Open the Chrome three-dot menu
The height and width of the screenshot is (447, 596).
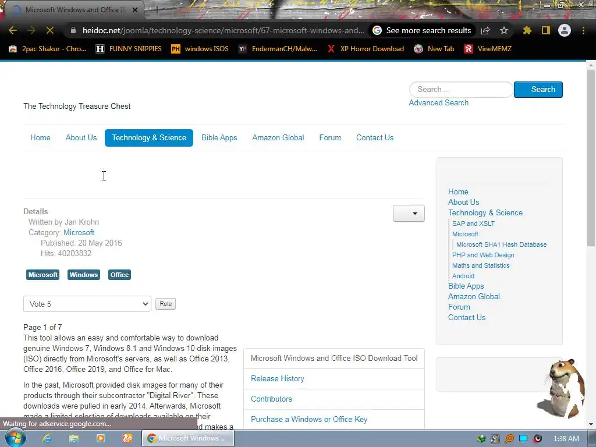(583, 30)
